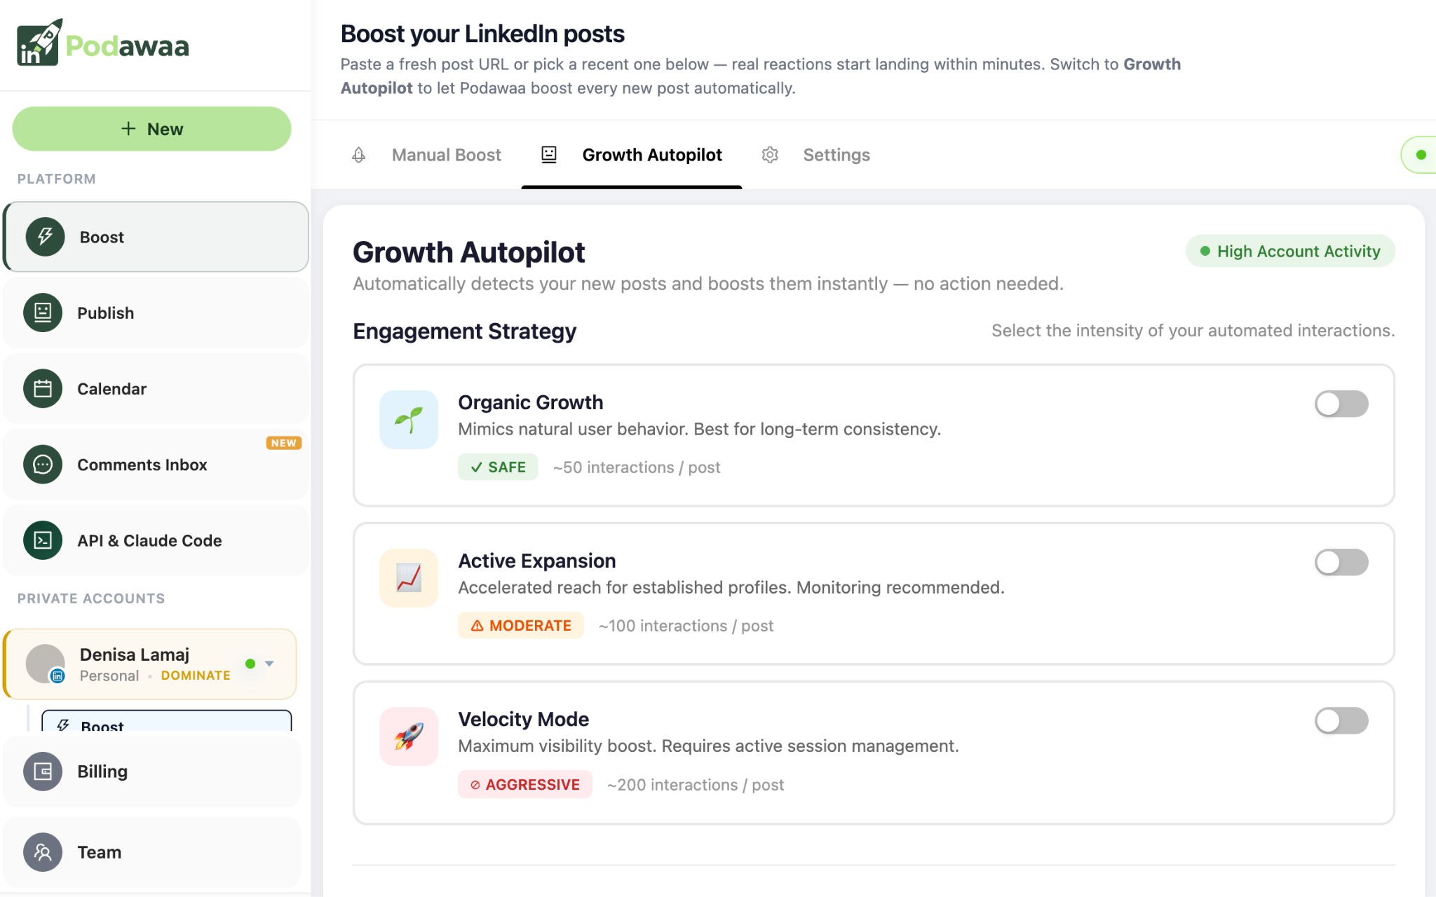
Task: Open Comments Inbox in the sidebar
Action: 156,465
